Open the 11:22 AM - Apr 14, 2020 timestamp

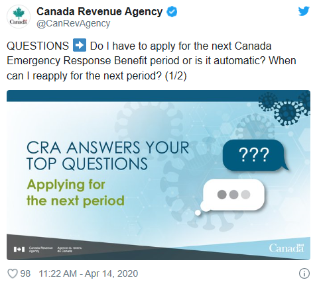pyautogui.click(x=88, y=273)
